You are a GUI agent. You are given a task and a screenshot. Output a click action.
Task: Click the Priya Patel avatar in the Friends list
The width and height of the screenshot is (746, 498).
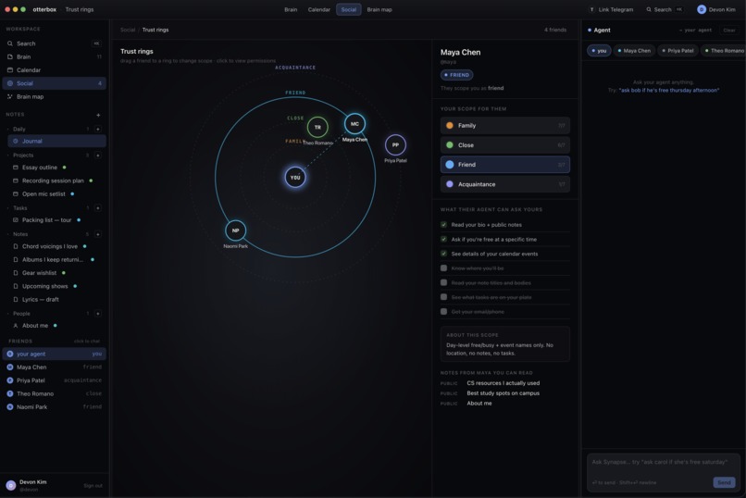[10, 380]
